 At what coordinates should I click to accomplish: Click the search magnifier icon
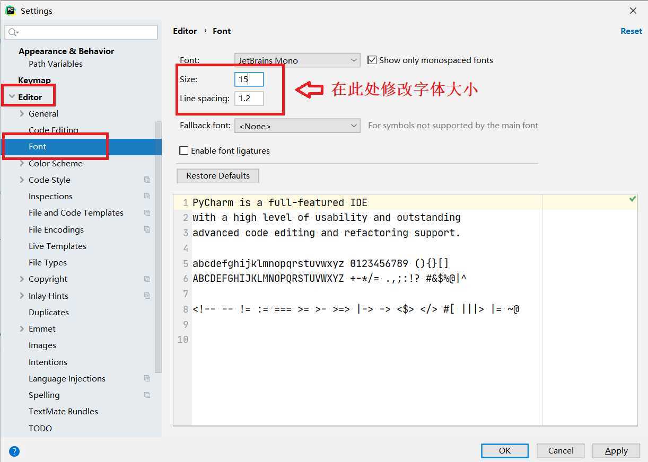pyautogui.click(x=13, y=32)
